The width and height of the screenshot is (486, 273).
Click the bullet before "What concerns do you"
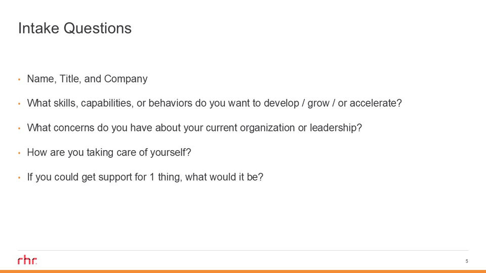click(19, 128)
